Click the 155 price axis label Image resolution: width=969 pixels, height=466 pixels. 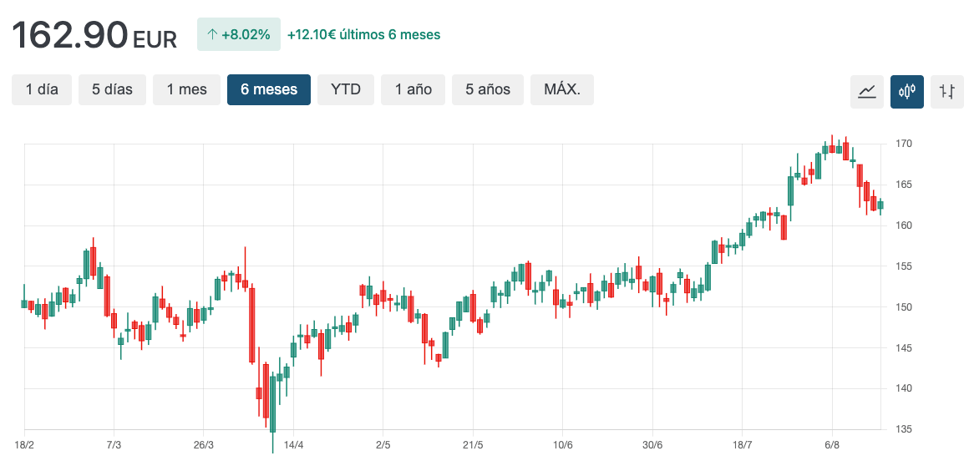904,266
